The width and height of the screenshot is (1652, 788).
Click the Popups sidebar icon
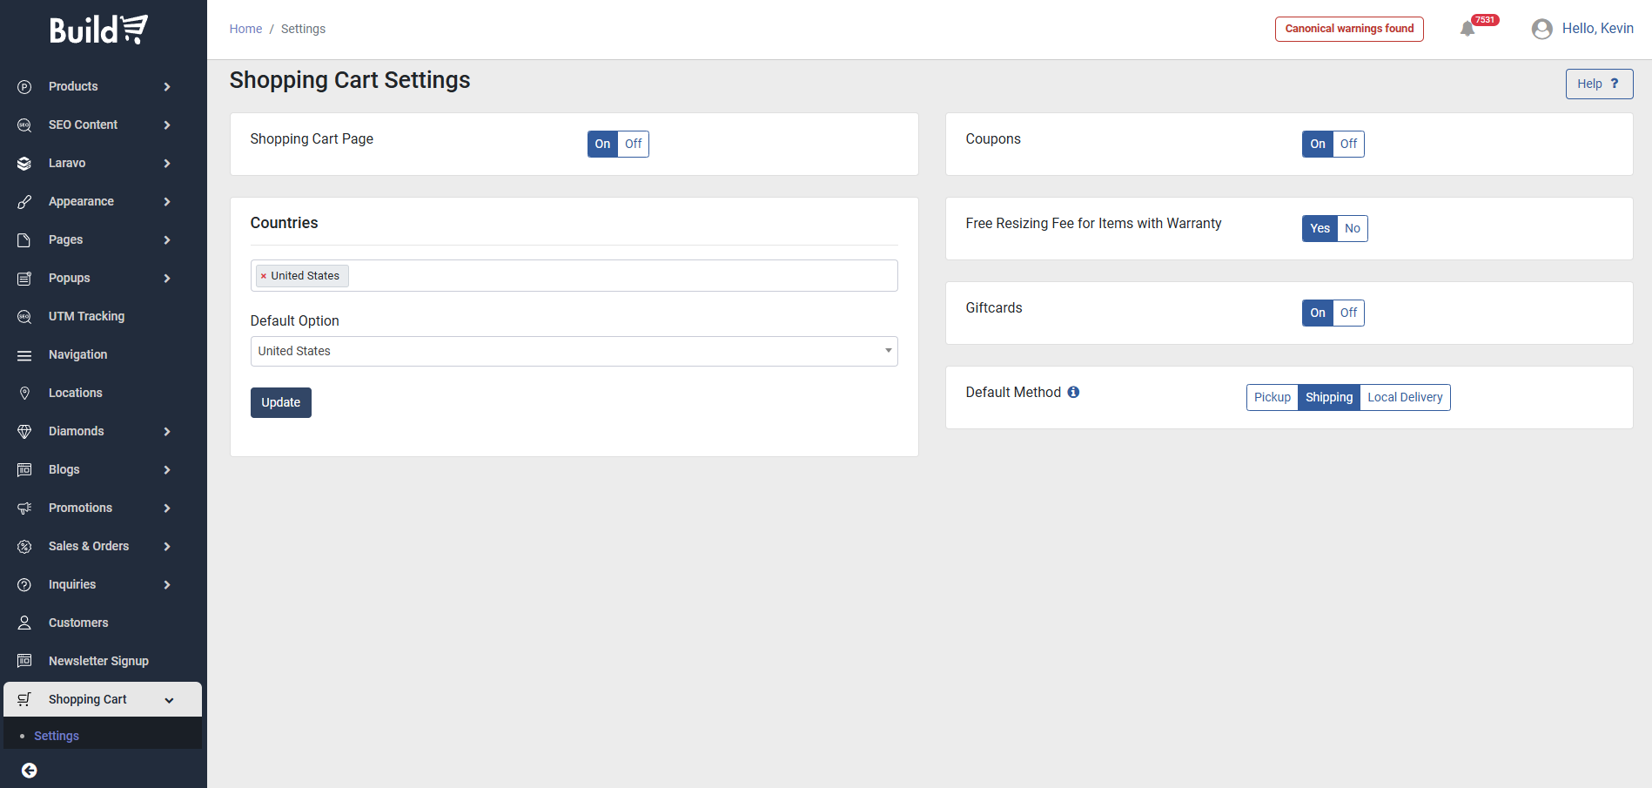pos(24,279)
